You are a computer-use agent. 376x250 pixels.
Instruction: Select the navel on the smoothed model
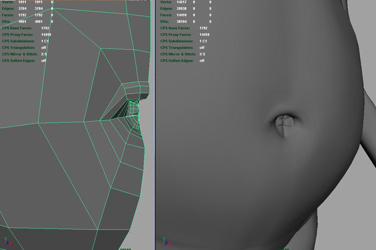[283, 125]
